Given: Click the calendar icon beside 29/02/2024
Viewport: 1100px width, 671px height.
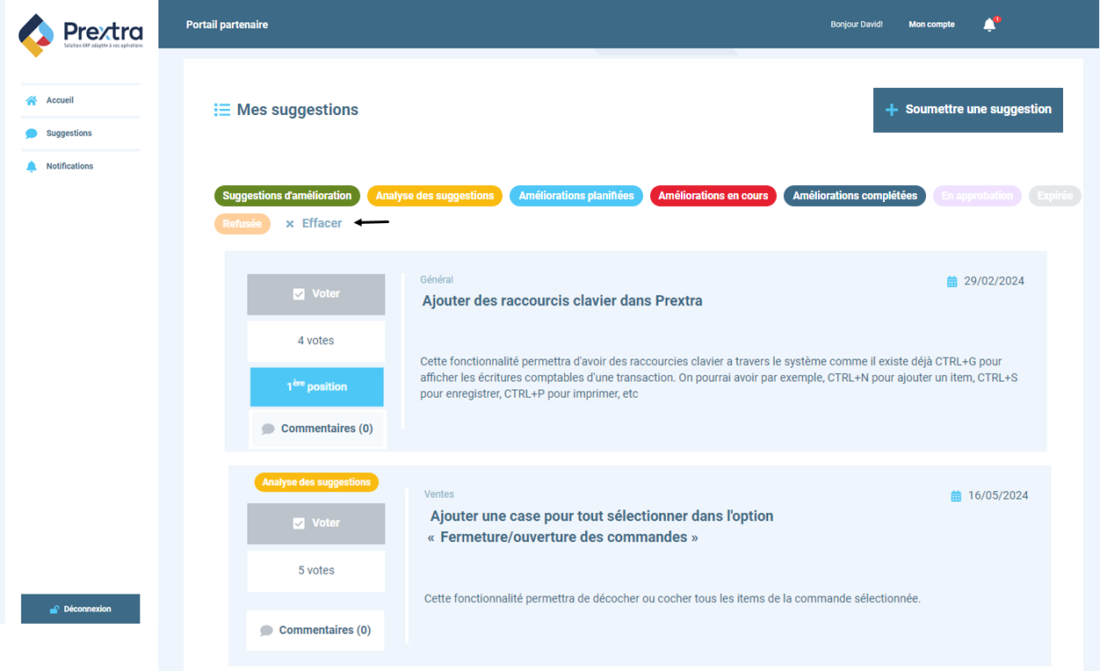Looking at the screenshot, I should pos(951,280).
